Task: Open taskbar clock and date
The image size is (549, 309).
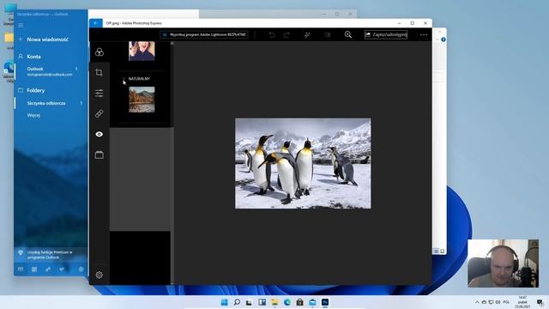Action: 522,302
